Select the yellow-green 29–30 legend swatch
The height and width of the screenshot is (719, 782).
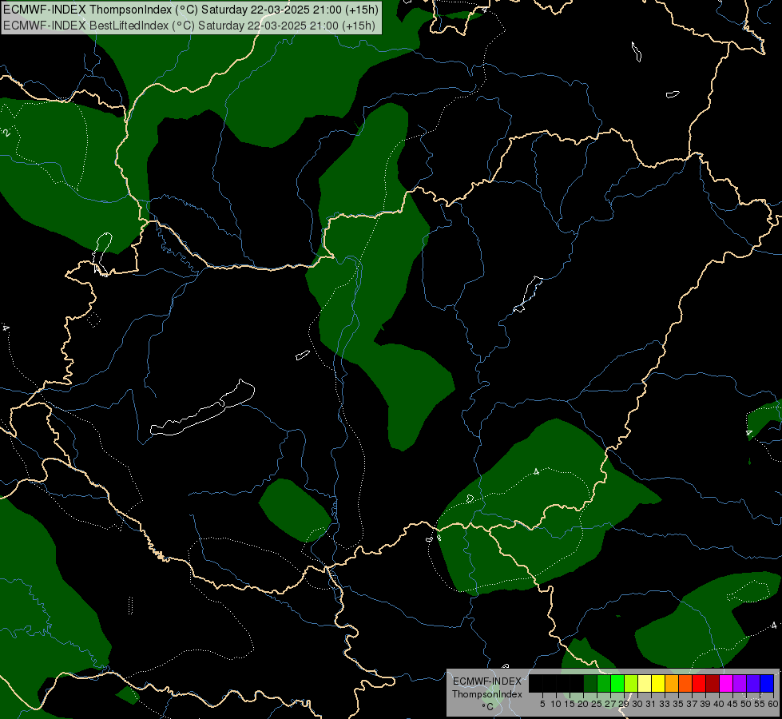[x=631, y=683]
